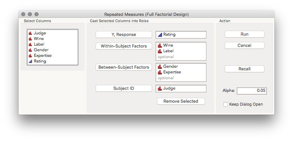Select Wine in the Select Columns list
Viewport: 293px width, 141px height.
point(52,39)
